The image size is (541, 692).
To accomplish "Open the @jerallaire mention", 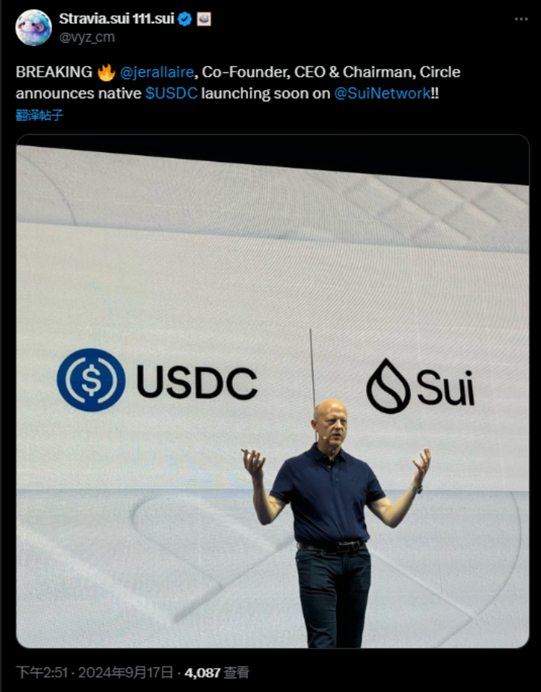I will [156, 72].
